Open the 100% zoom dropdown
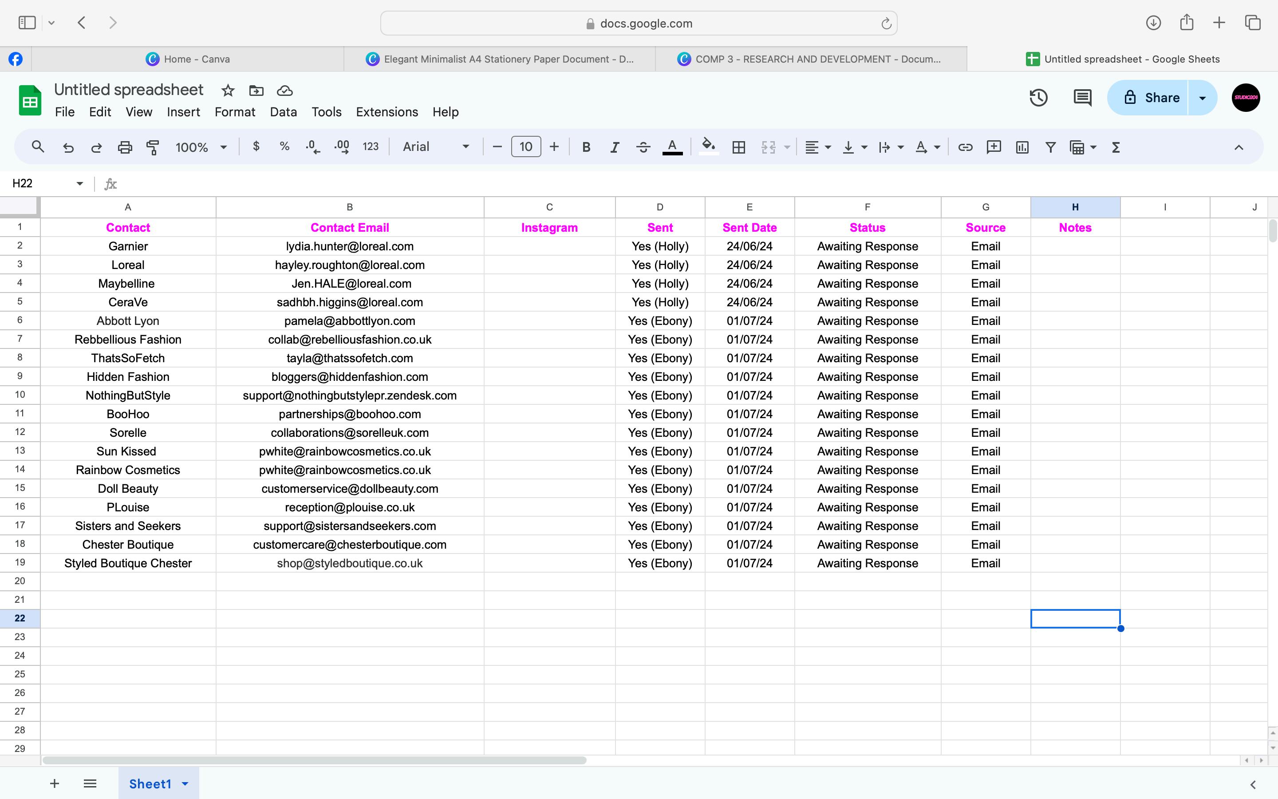Screen dimensions: 1278x799 point(201,147)
